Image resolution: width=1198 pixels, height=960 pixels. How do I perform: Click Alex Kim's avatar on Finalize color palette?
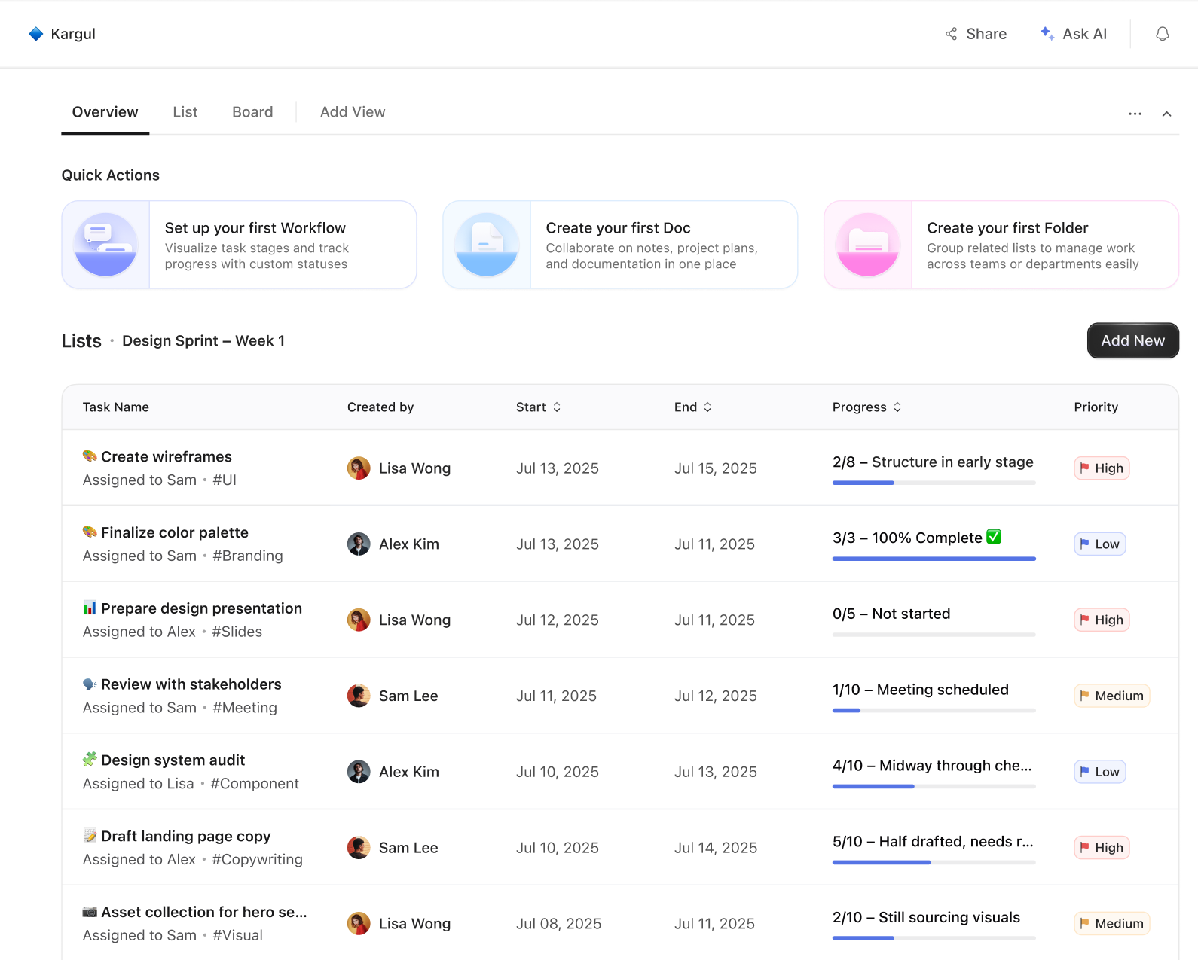coord(359,544)
